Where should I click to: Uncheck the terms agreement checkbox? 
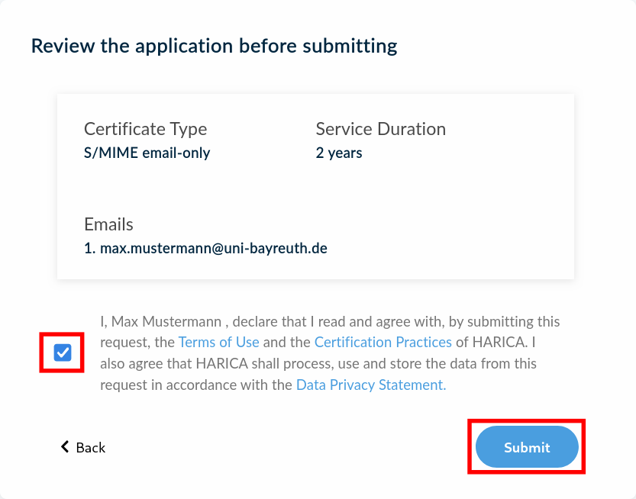click(63, 353)
